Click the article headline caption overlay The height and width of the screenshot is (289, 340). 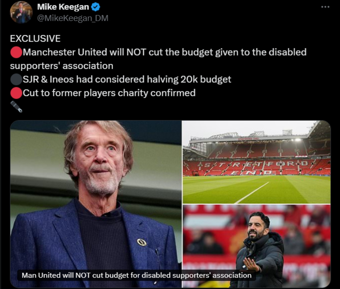(137, 275)
